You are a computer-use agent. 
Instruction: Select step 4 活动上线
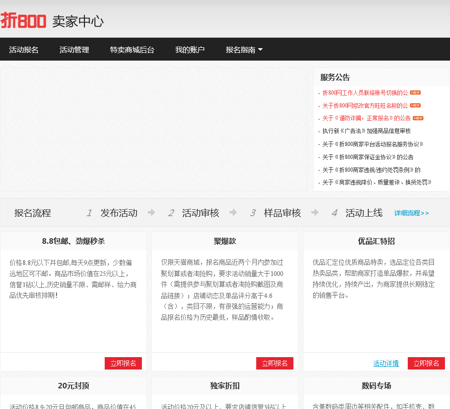(x=357, y=213)
